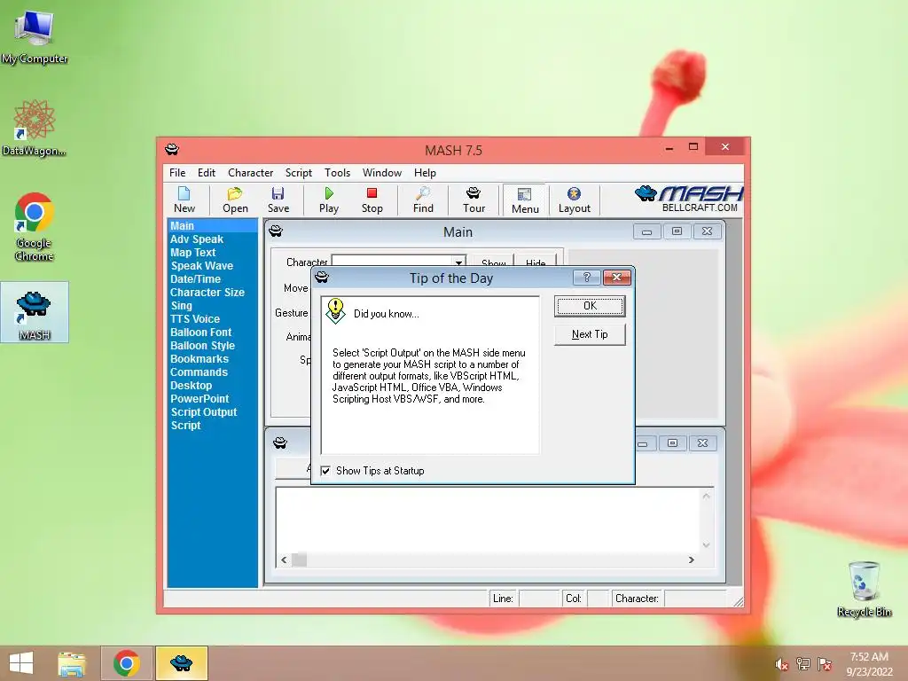This screenshot has height=681, width=908.
Task: Click the My Computer desktop icon
Action: [x=35, y=35]
